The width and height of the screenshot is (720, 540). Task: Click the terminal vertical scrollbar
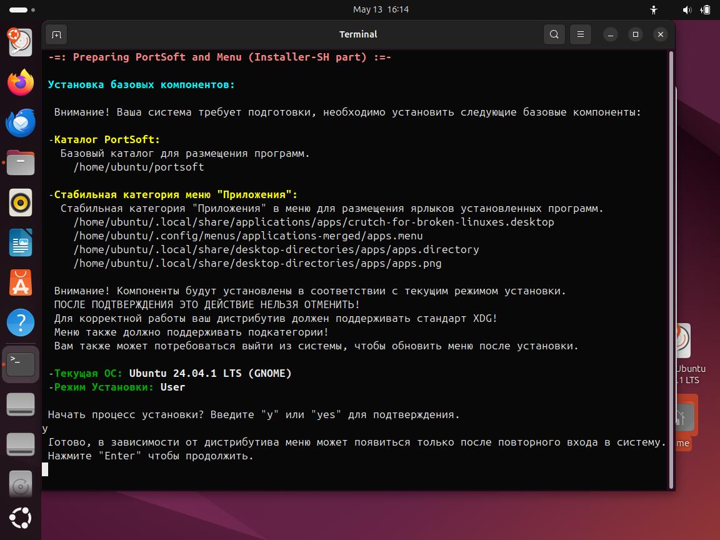click(671, 270)
